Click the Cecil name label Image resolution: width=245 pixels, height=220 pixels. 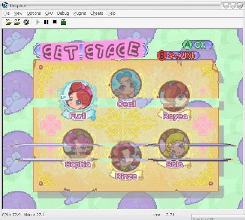click(x=126, y=104)
